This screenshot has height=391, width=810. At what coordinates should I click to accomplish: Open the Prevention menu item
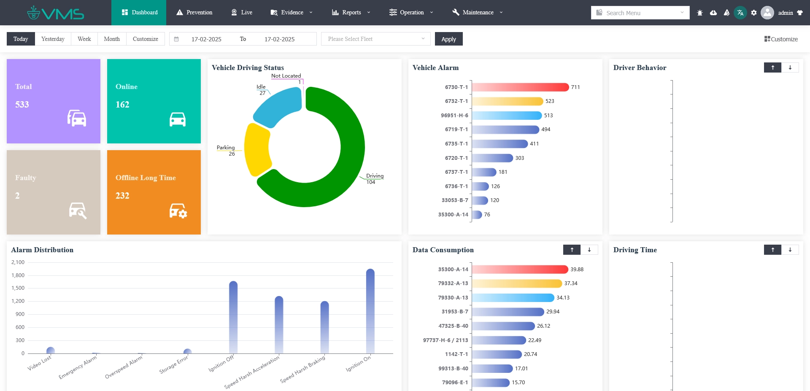point(194,13)
